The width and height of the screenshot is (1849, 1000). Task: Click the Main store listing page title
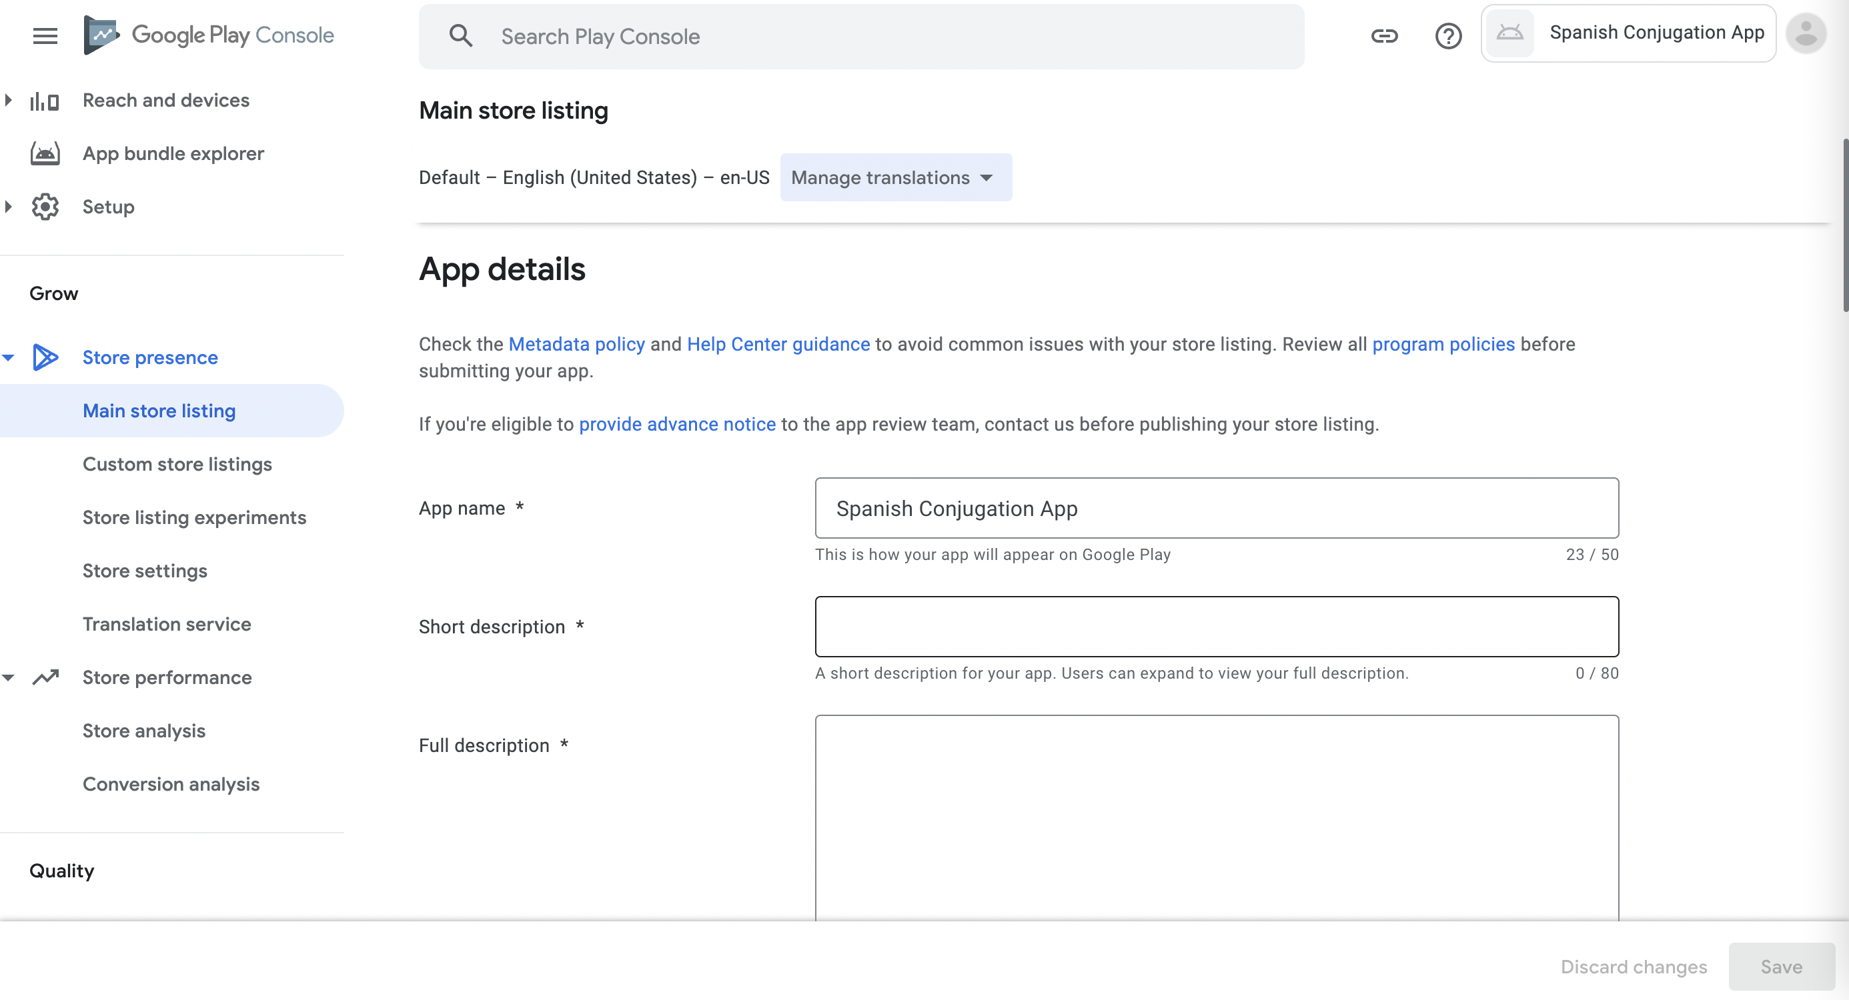click(x=513, y=111)
